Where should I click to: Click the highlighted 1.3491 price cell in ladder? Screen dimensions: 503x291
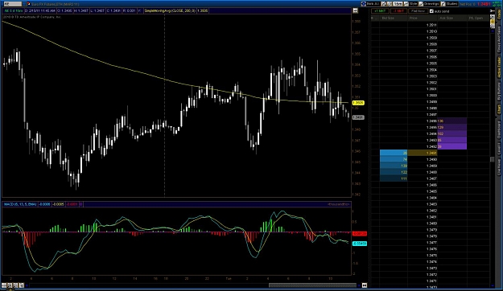pos(423,153)
